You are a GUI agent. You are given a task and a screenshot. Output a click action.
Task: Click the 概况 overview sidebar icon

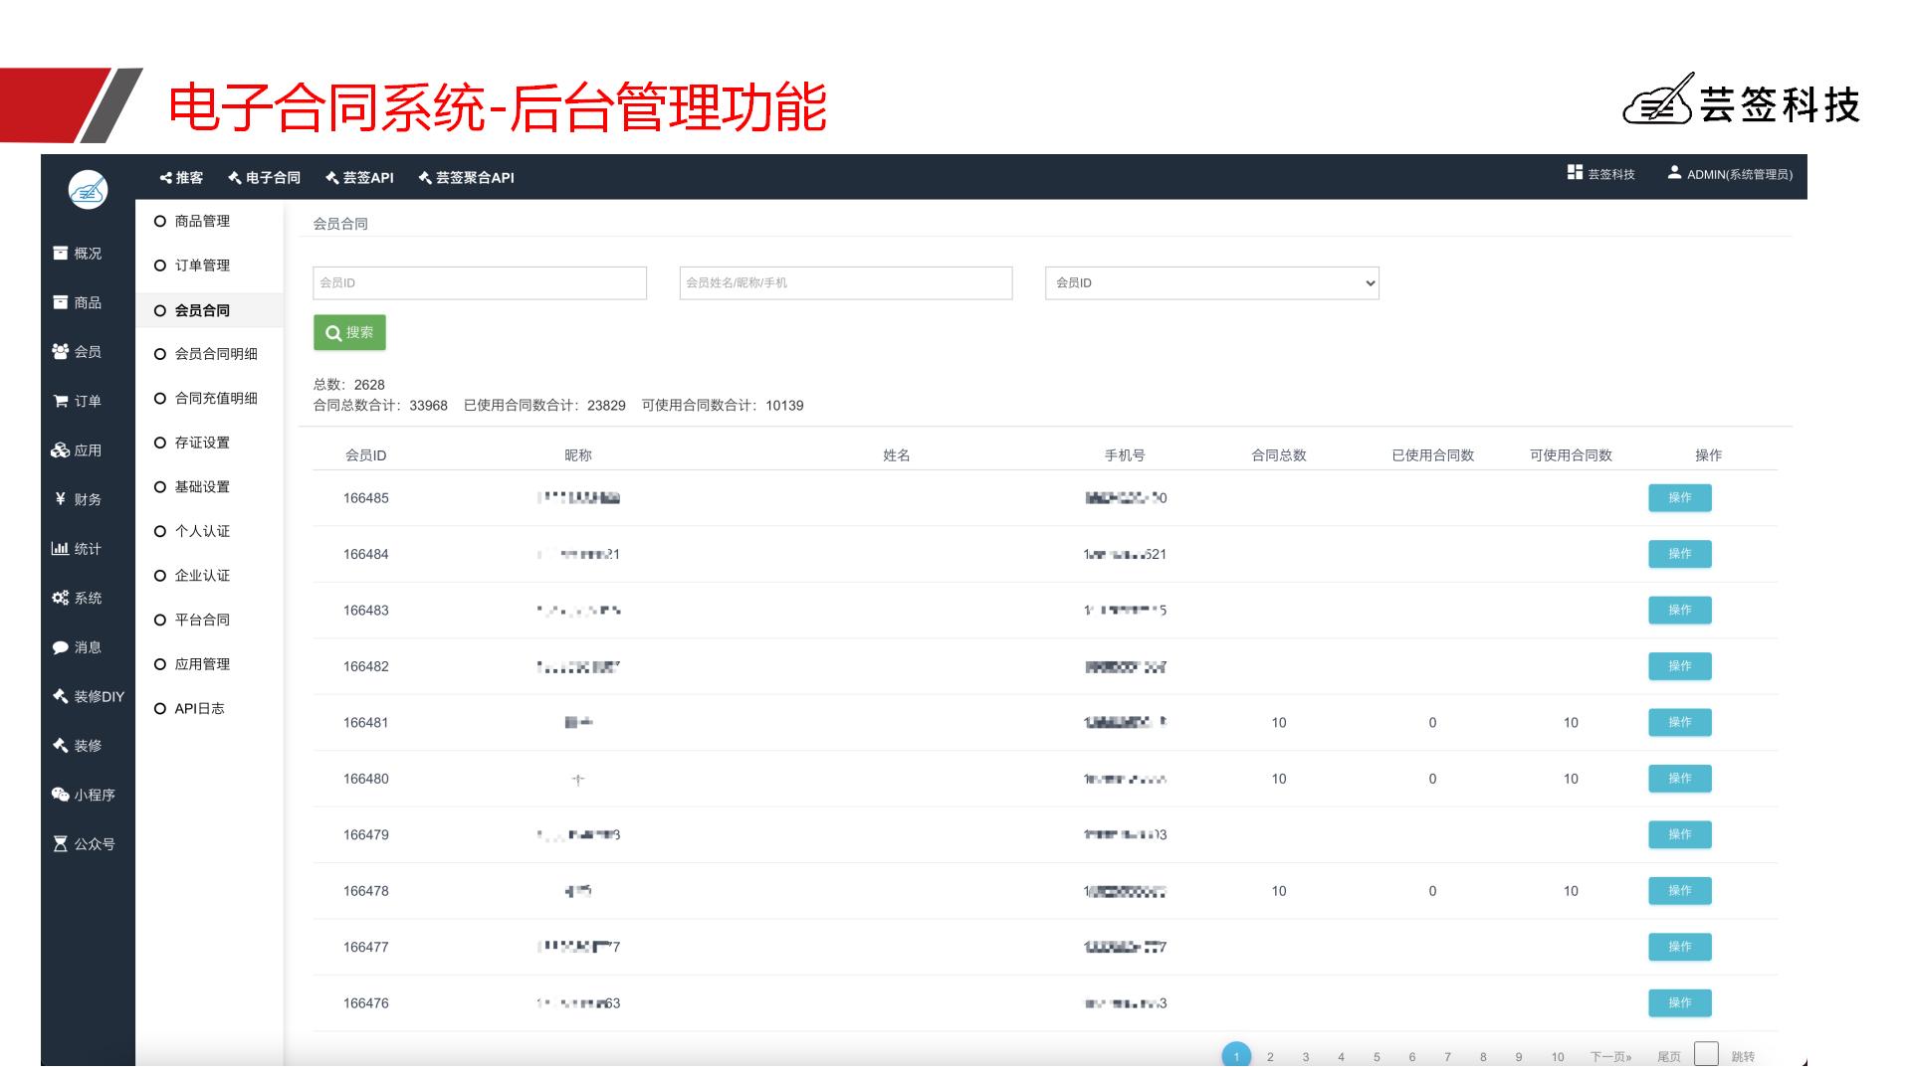tap(61, 254)
